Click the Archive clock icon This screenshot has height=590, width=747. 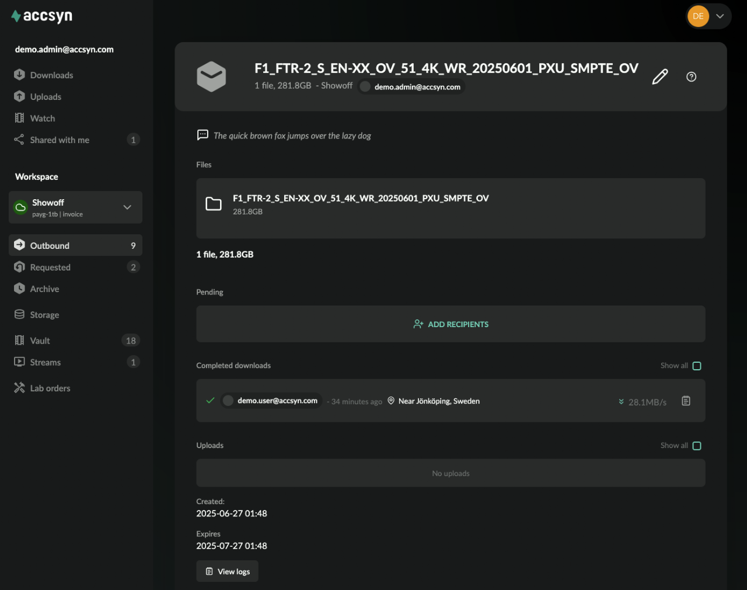pyautogui.click(x=19, y=288)
